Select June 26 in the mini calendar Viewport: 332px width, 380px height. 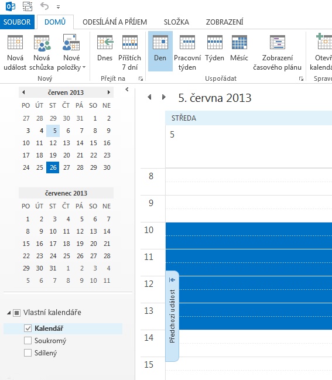pyautogui.click(x=53, y=167)
